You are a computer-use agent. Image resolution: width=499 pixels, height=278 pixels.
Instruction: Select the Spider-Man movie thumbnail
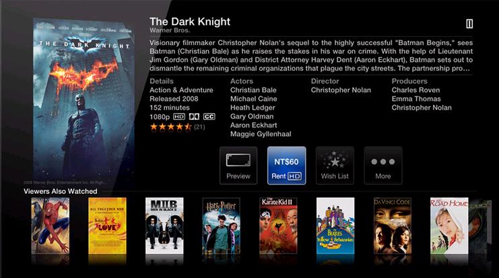tap(51, 225)
